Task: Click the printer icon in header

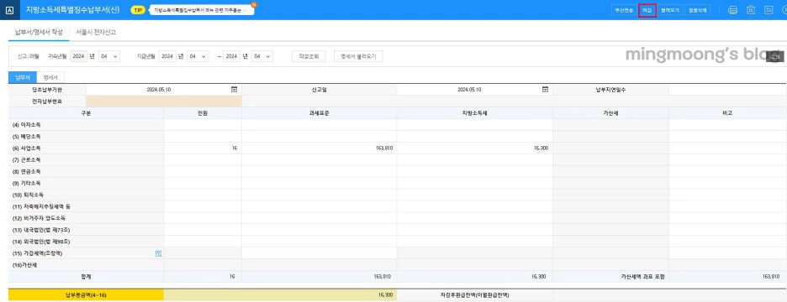Action: coord(733,10)
